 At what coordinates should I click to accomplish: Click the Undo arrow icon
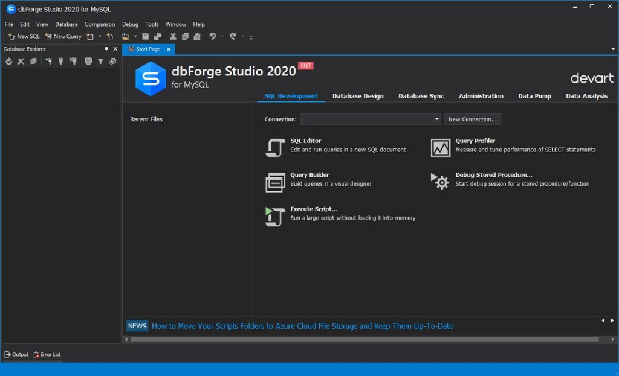coord(213,37)
